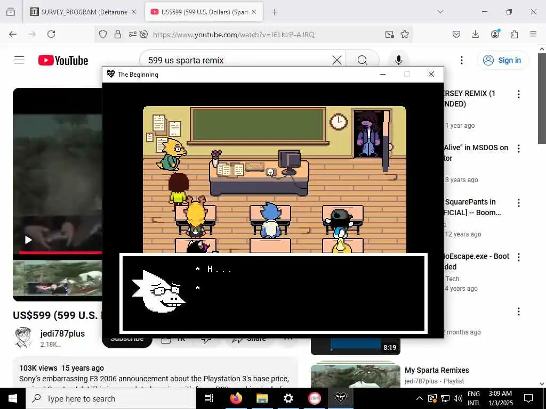The image size is (546, 409).
Task: Open the clock showing 3:09 AM
Action: coord(500,398)
